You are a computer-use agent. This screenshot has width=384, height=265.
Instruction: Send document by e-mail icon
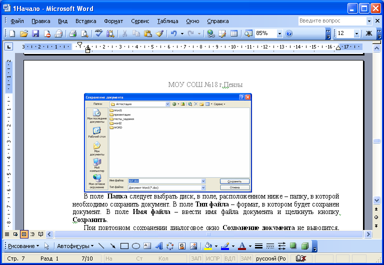point(58,33)
